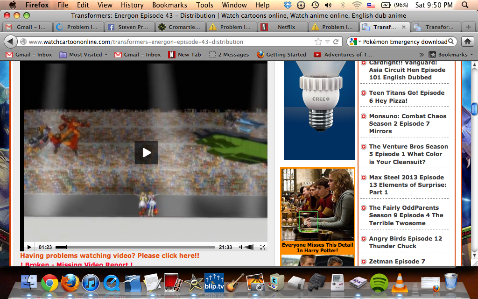
Task: Click the video seek progress bar
Action: [x=135, y=247]
